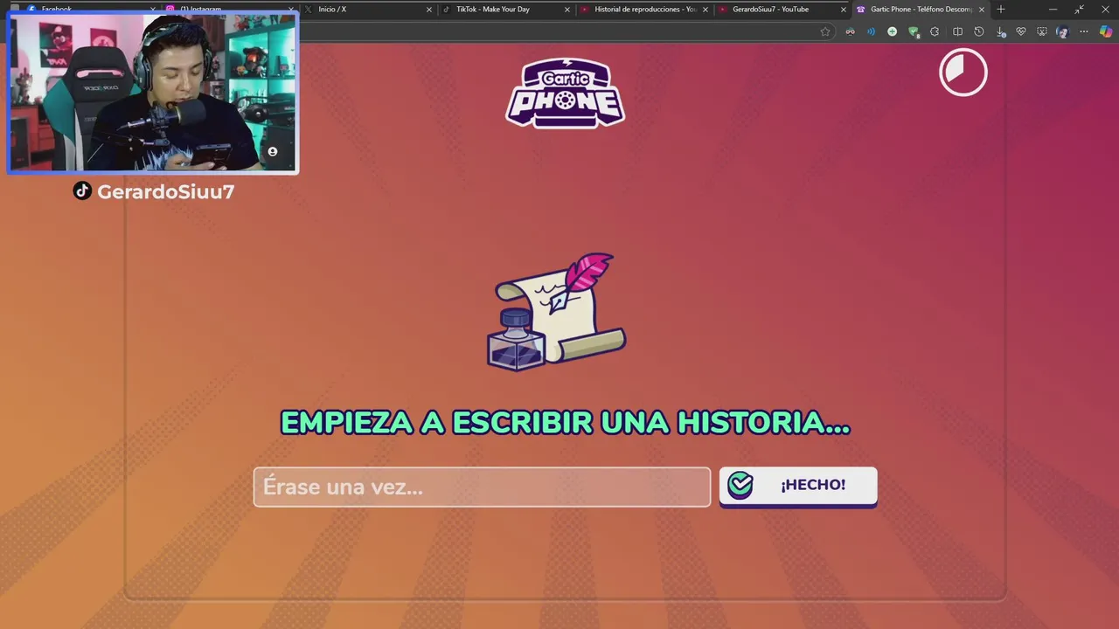This screenshot has width=1119, height=629.
Task: Click the webcam overlay of the streamer
Action: [x=153, y=93]
